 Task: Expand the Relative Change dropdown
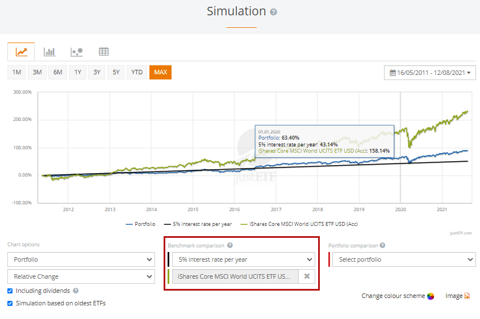[81, 276]
